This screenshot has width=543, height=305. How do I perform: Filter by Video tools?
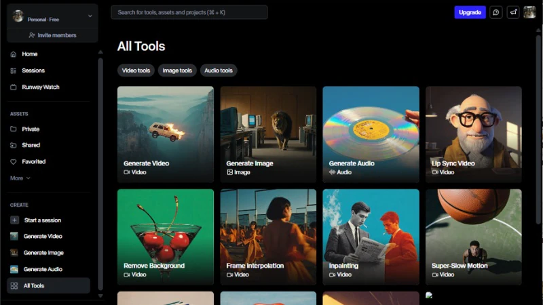[136, 70]
